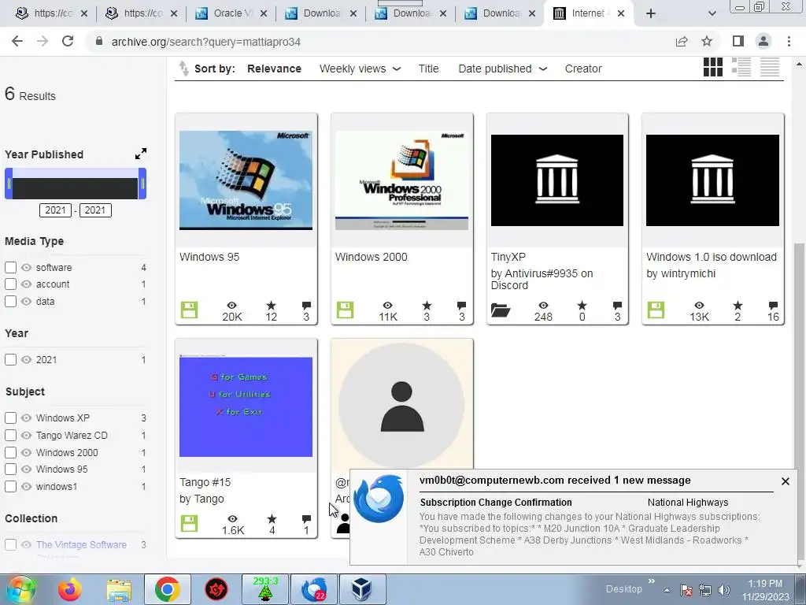
Task: Open the tab search chevron dropdown
Action: (x=712, y=13)
